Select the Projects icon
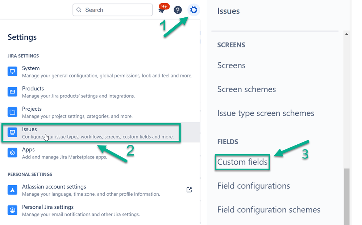Viewport: 362px width, 225px height. (12, 112)
